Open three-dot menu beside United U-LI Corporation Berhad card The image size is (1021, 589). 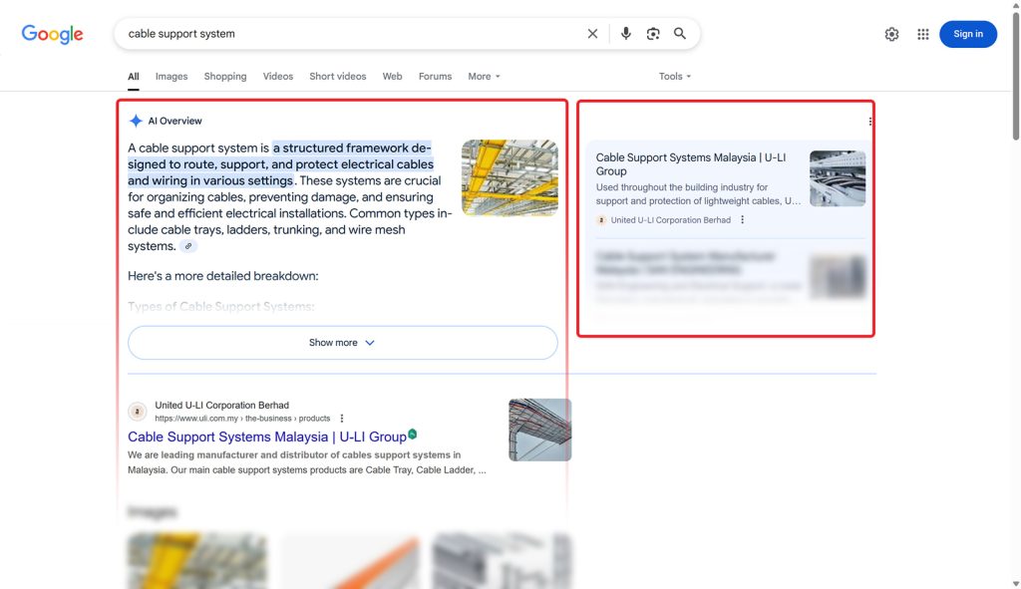click(742, 220)
